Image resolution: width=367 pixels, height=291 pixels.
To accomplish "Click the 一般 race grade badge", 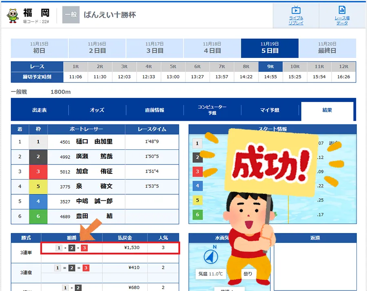I will (71, 15).
